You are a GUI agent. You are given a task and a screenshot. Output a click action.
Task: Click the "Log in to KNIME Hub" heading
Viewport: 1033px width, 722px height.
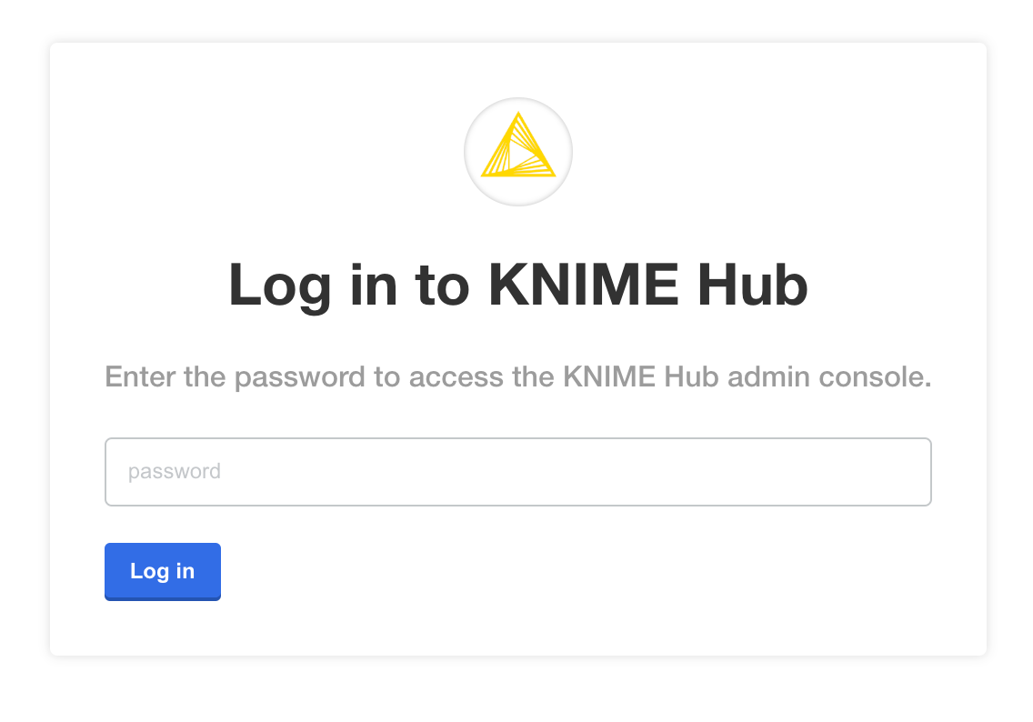coord(517,285)
